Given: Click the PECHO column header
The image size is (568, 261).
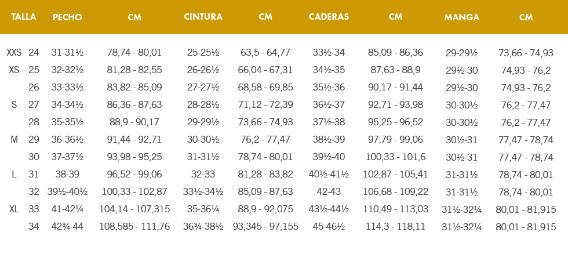Looking at the screenshot, I should pos(67,17).
